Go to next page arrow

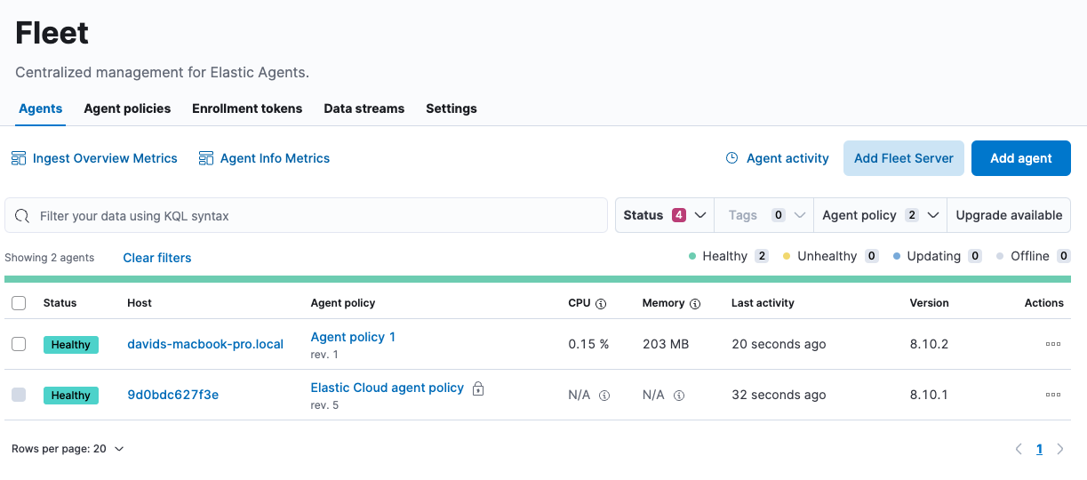point(1060,449)
